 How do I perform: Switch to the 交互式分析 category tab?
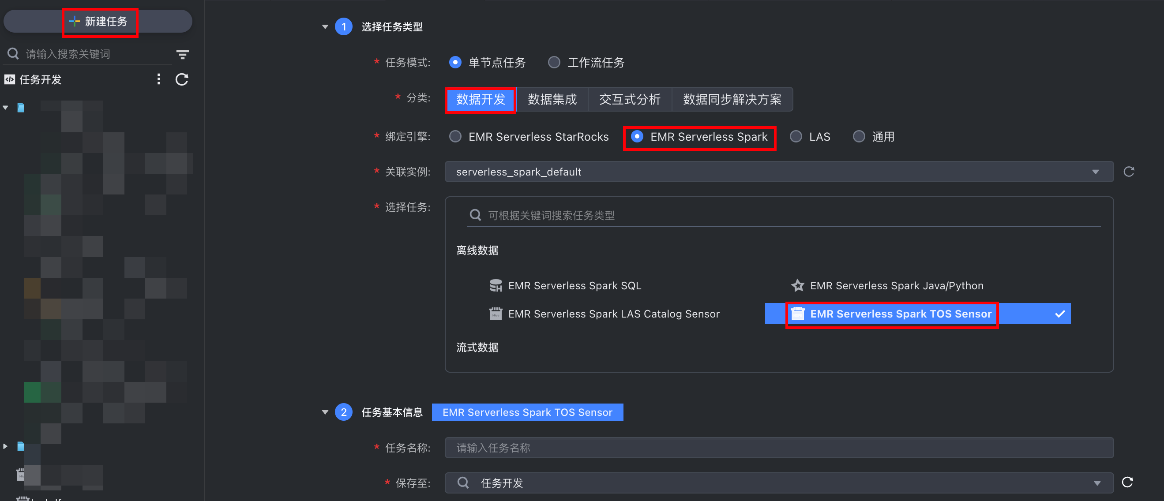point(630,99)
